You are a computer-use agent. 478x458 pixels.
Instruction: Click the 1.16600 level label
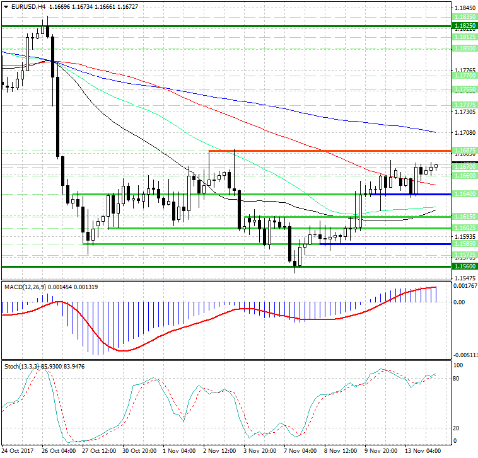(x=464, y=176)
